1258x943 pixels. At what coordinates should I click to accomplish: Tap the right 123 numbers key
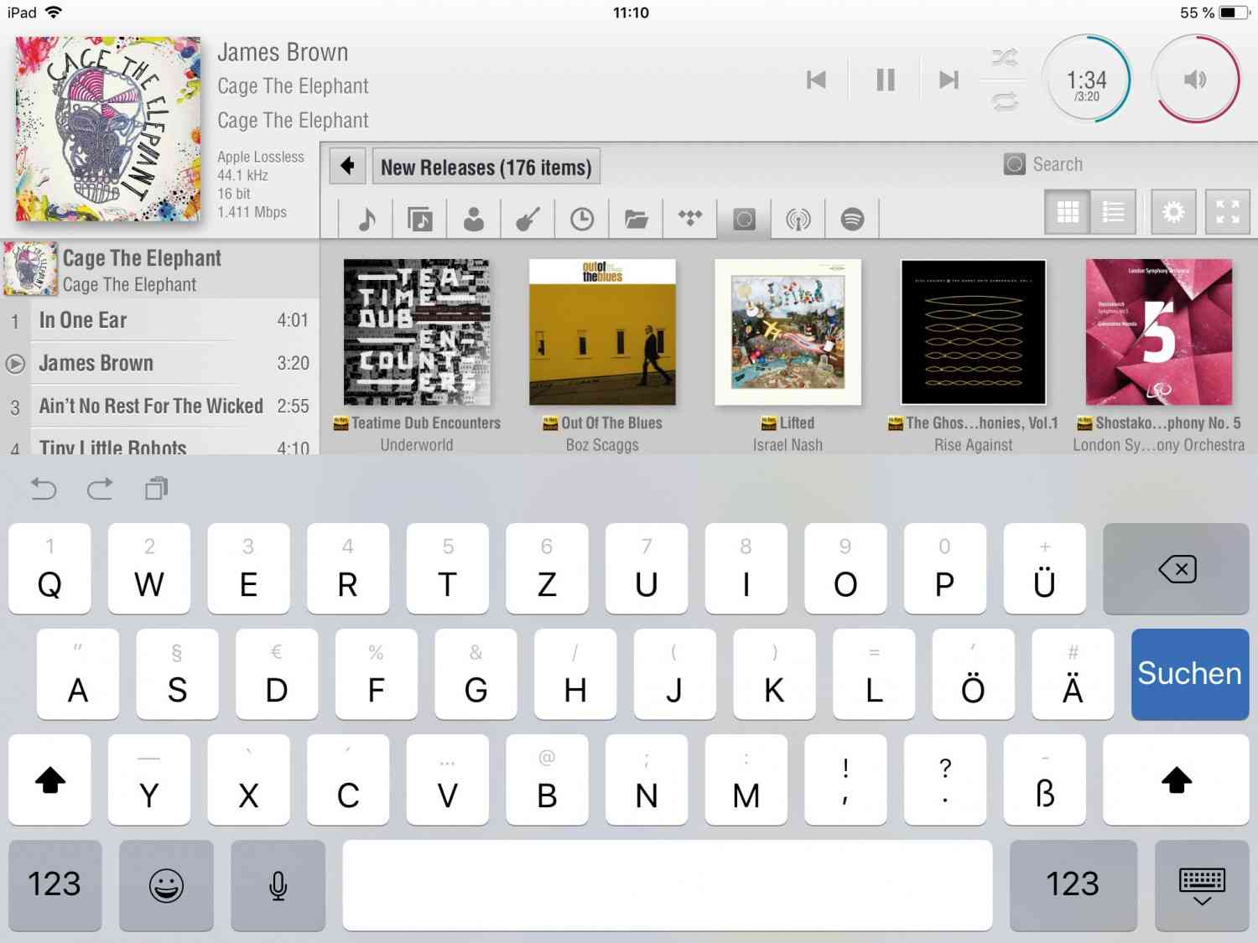tap(1073, 885)
